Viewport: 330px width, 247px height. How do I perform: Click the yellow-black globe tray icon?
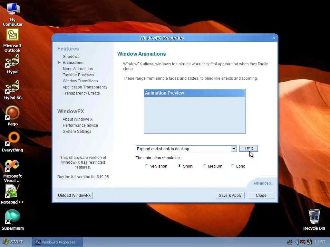point(309,242)
